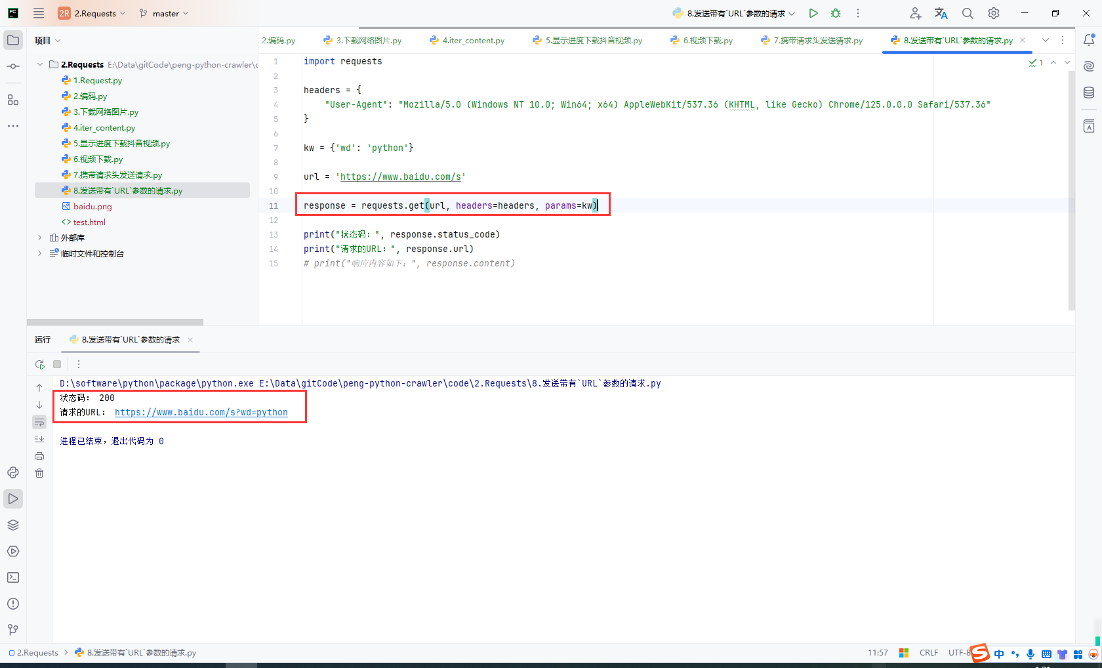Open Services tool window icon
Image resolution: width=1102 pixels, height=668 pixels.
13,551
